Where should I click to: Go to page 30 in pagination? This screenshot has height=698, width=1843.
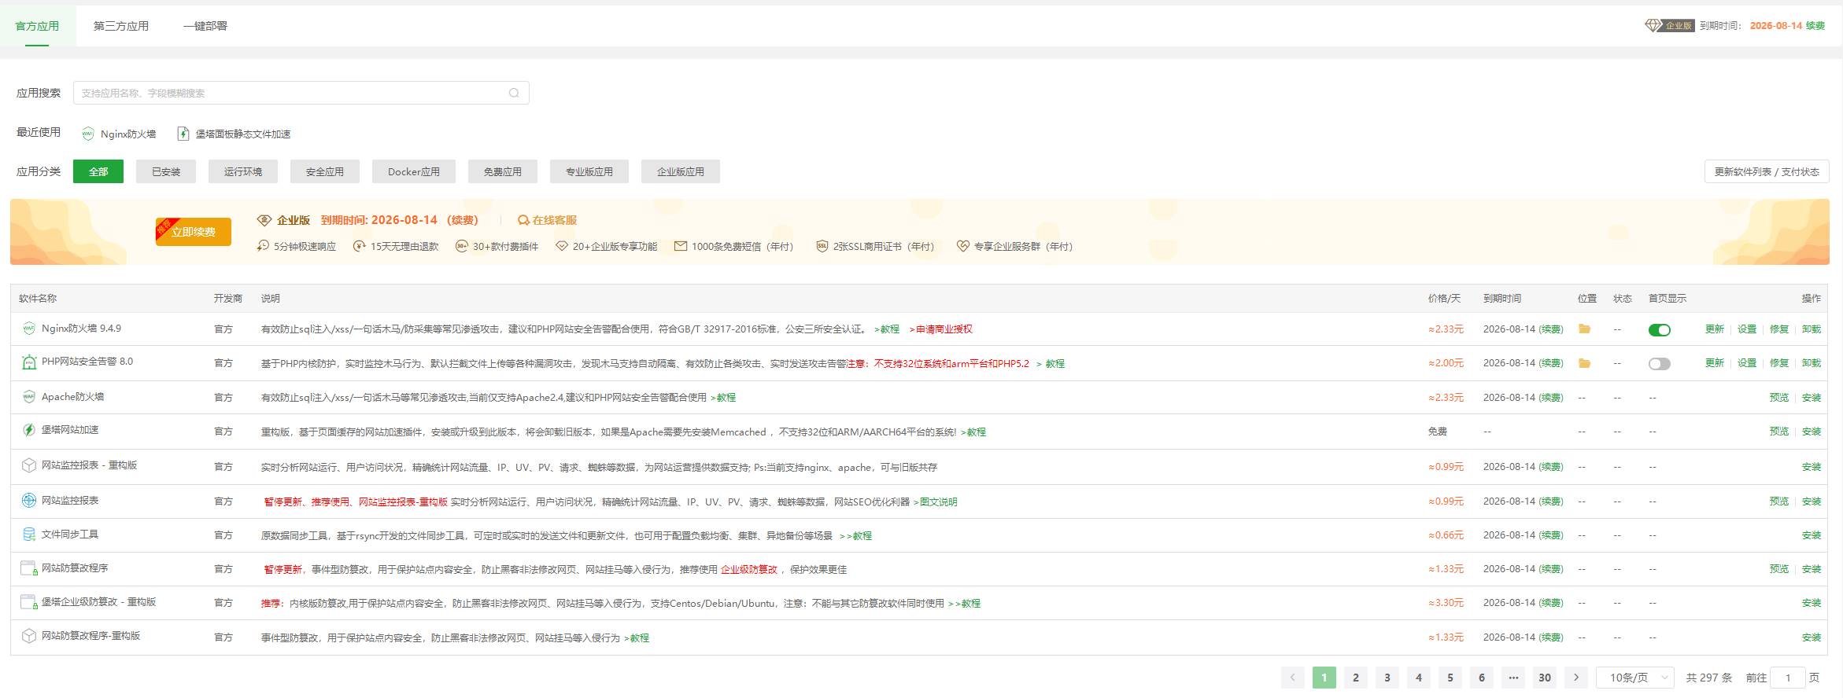(x=1545, y=678)
